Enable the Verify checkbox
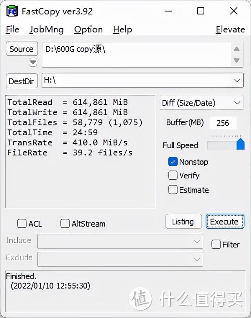The height and width of the screenshot is (318, 251). 173,175
